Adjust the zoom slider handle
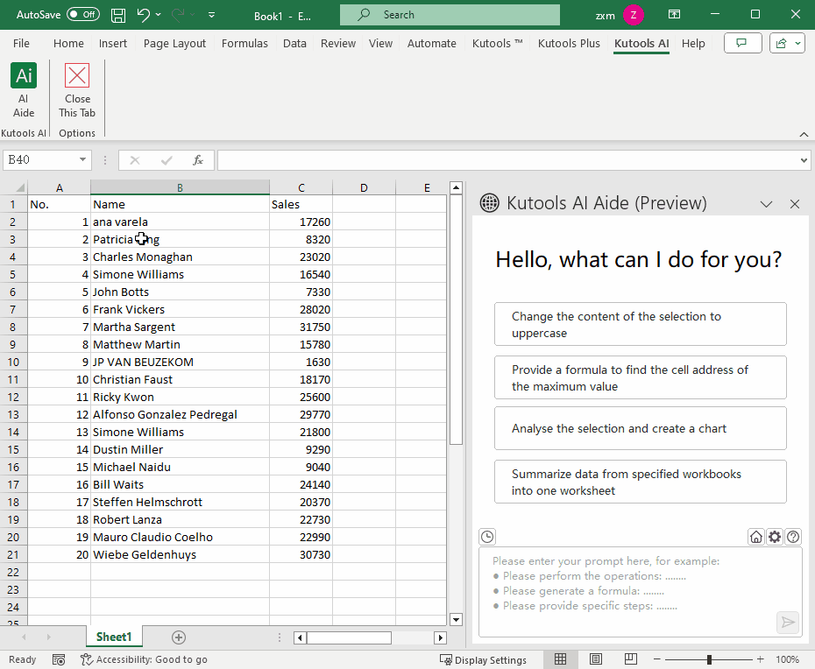This screenshot has width=815, height=669. [709, 659]
